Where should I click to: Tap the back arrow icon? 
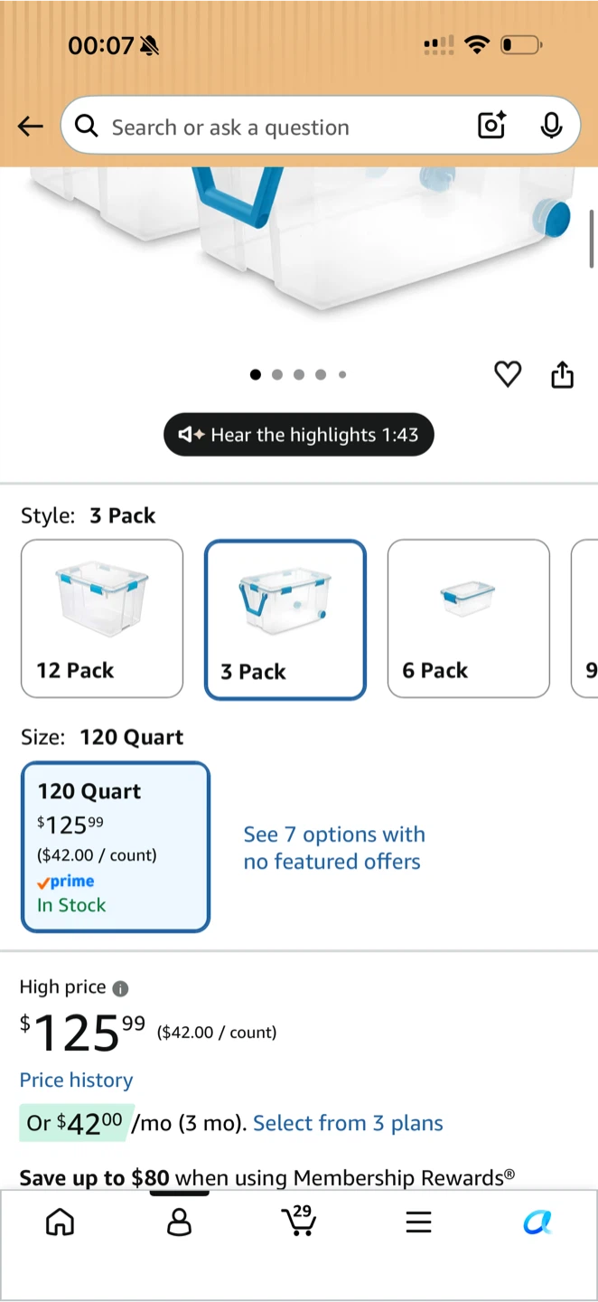(31, 127)
